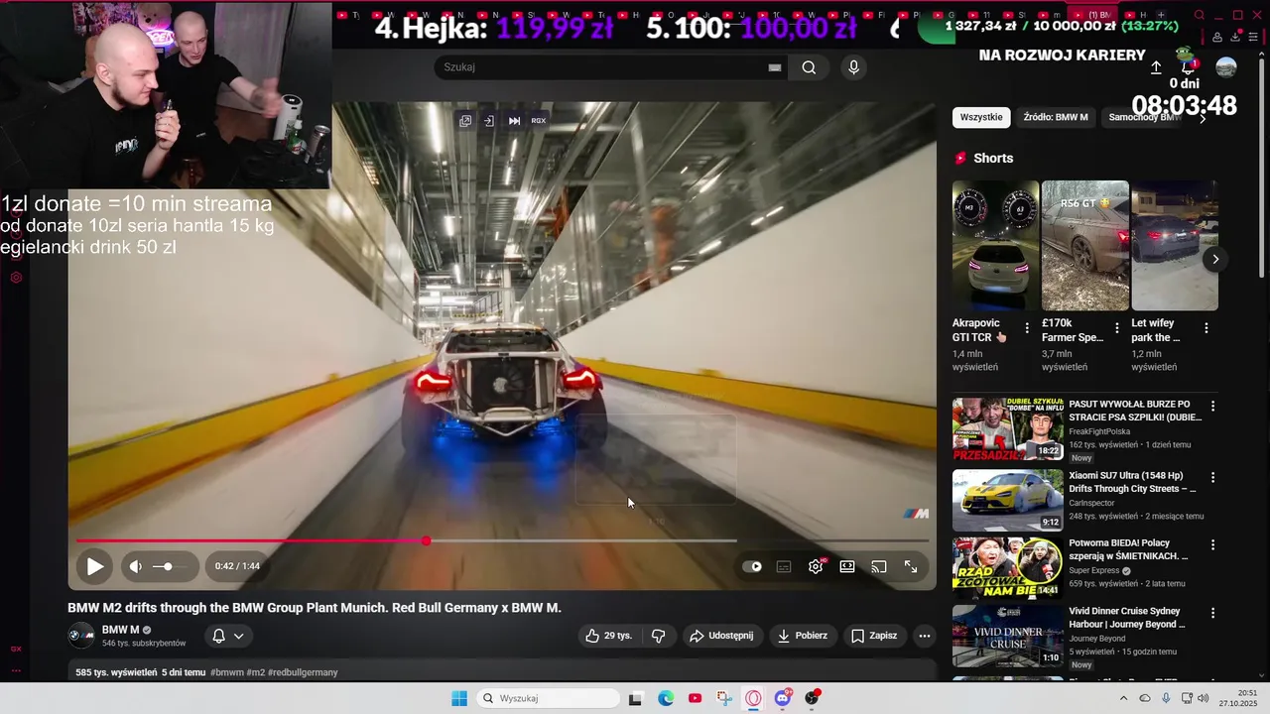Open YouTube notifications bell
Viewport: 1270px width, 714px height.
coord(1188,66)
